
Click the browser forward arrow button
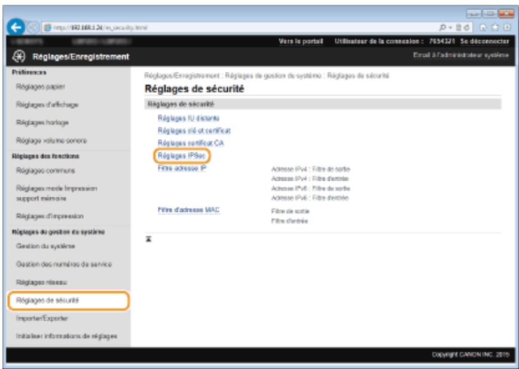click(33, 28)
